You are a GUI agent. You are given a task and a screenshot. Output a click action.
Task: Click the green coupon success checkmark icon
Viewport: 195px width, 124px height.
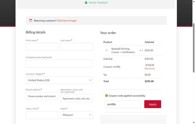coord(106,96)
